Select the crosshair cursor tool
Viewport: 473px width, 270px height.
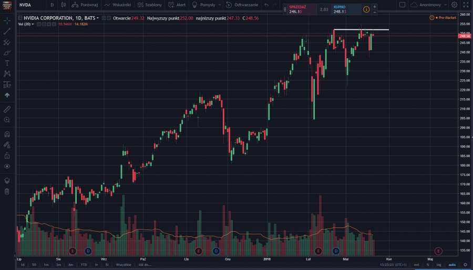[7, 20]
